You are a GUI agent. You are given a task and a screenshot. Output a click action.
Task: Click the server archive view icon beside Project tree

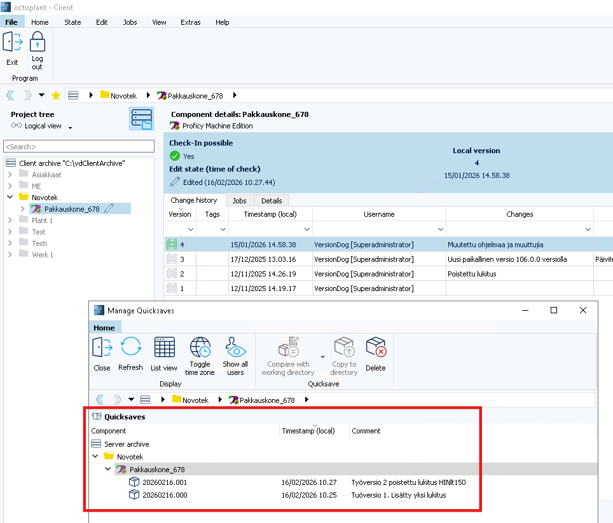141,119
